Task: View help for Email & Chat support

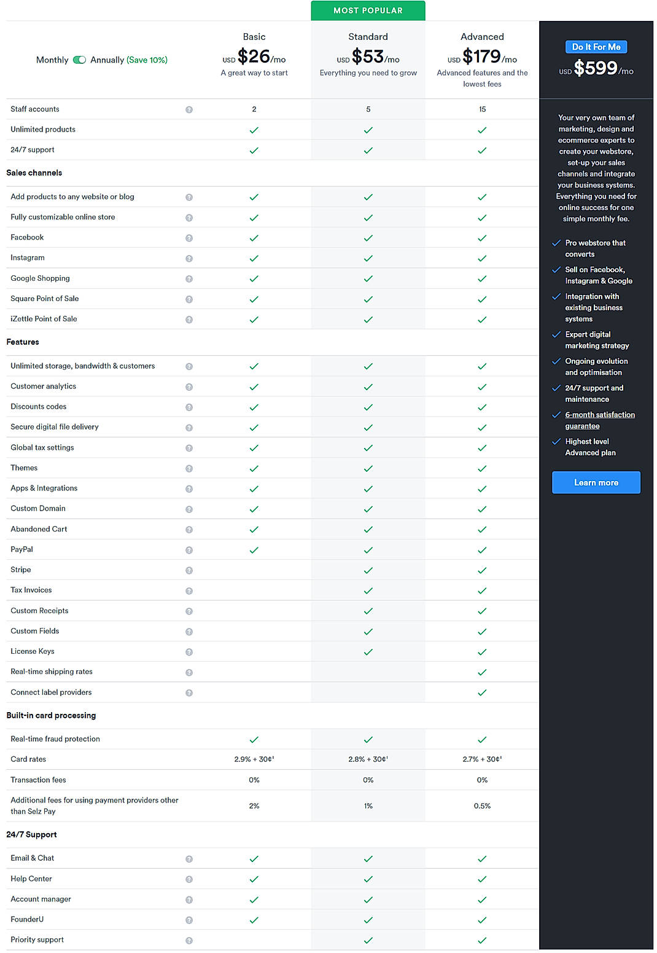Action: (189, 858)
